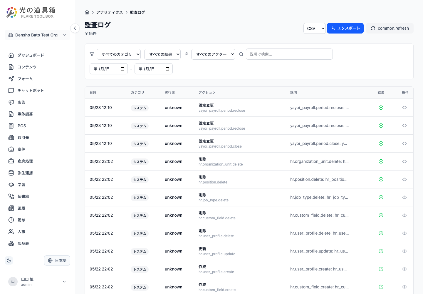The height and width of the screenshot is (294, 423).
Task: Open calendar picker of the end date
Action: [x=167, y=69]
